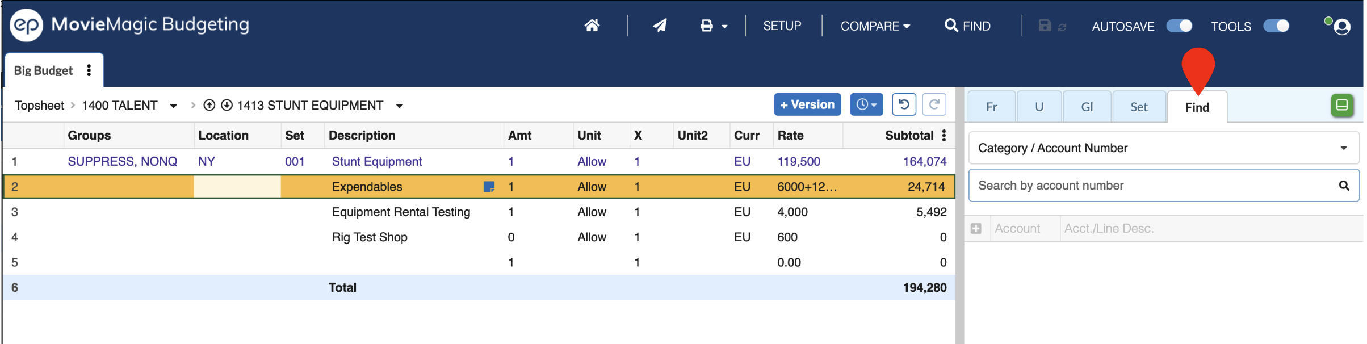This screenshot has width=1367, height=344.
Task: Click the + Version button
Action: (807, 104)
